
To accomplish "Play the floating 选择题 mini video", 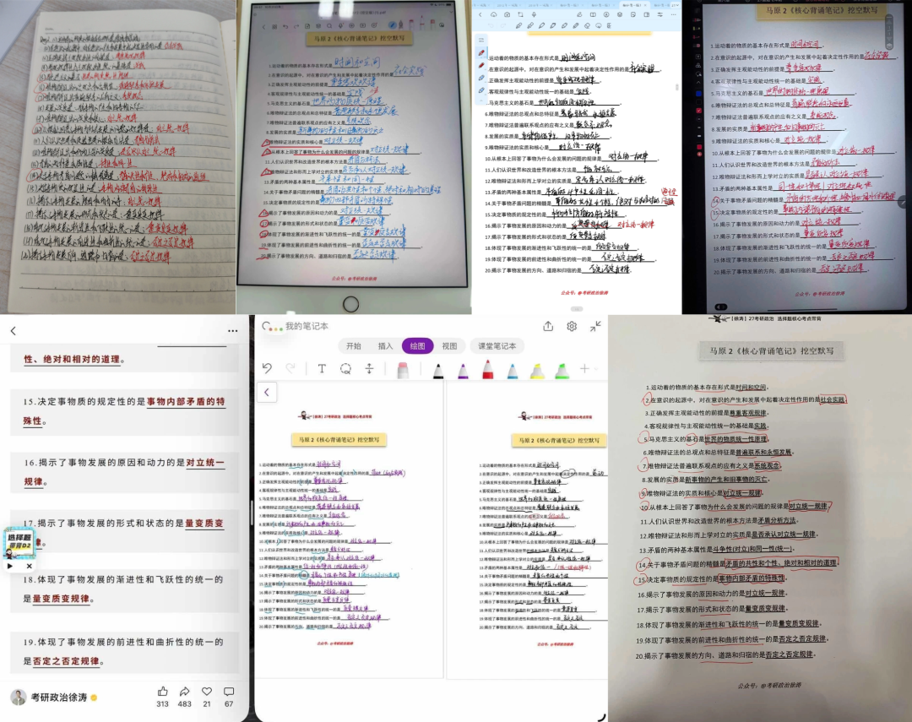I will 10,566.
